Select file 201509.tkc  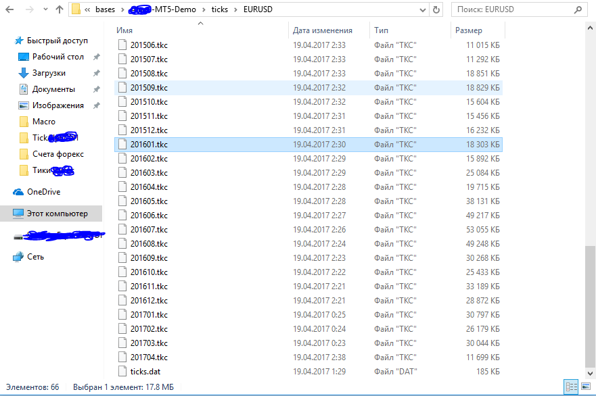tap(308, 88)
